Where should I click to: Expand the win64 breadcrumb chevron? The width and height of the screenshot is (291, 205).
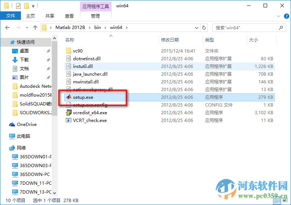click(x=127, y=28)
